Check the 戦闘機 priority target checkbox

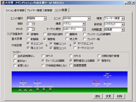(28, 39)
